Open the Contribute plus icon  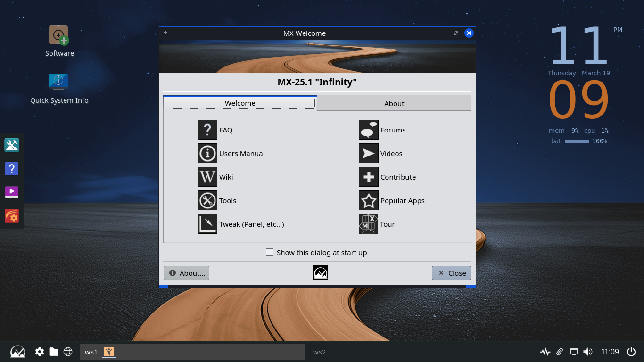368,177
